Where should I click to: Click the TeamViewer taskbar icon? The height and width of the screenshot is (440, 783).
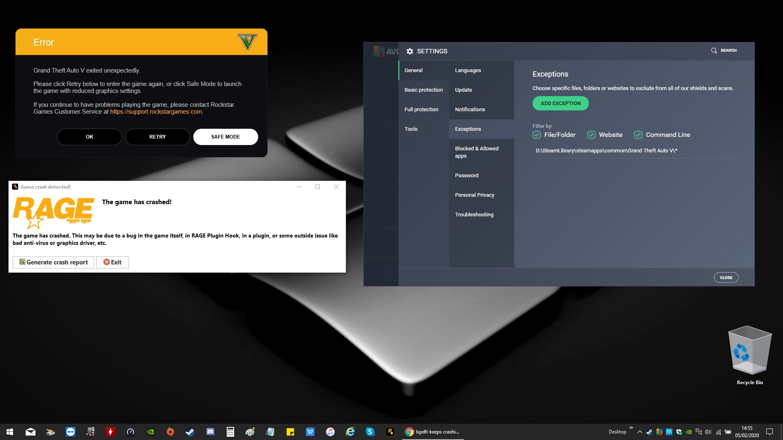(x=71, y=432)
